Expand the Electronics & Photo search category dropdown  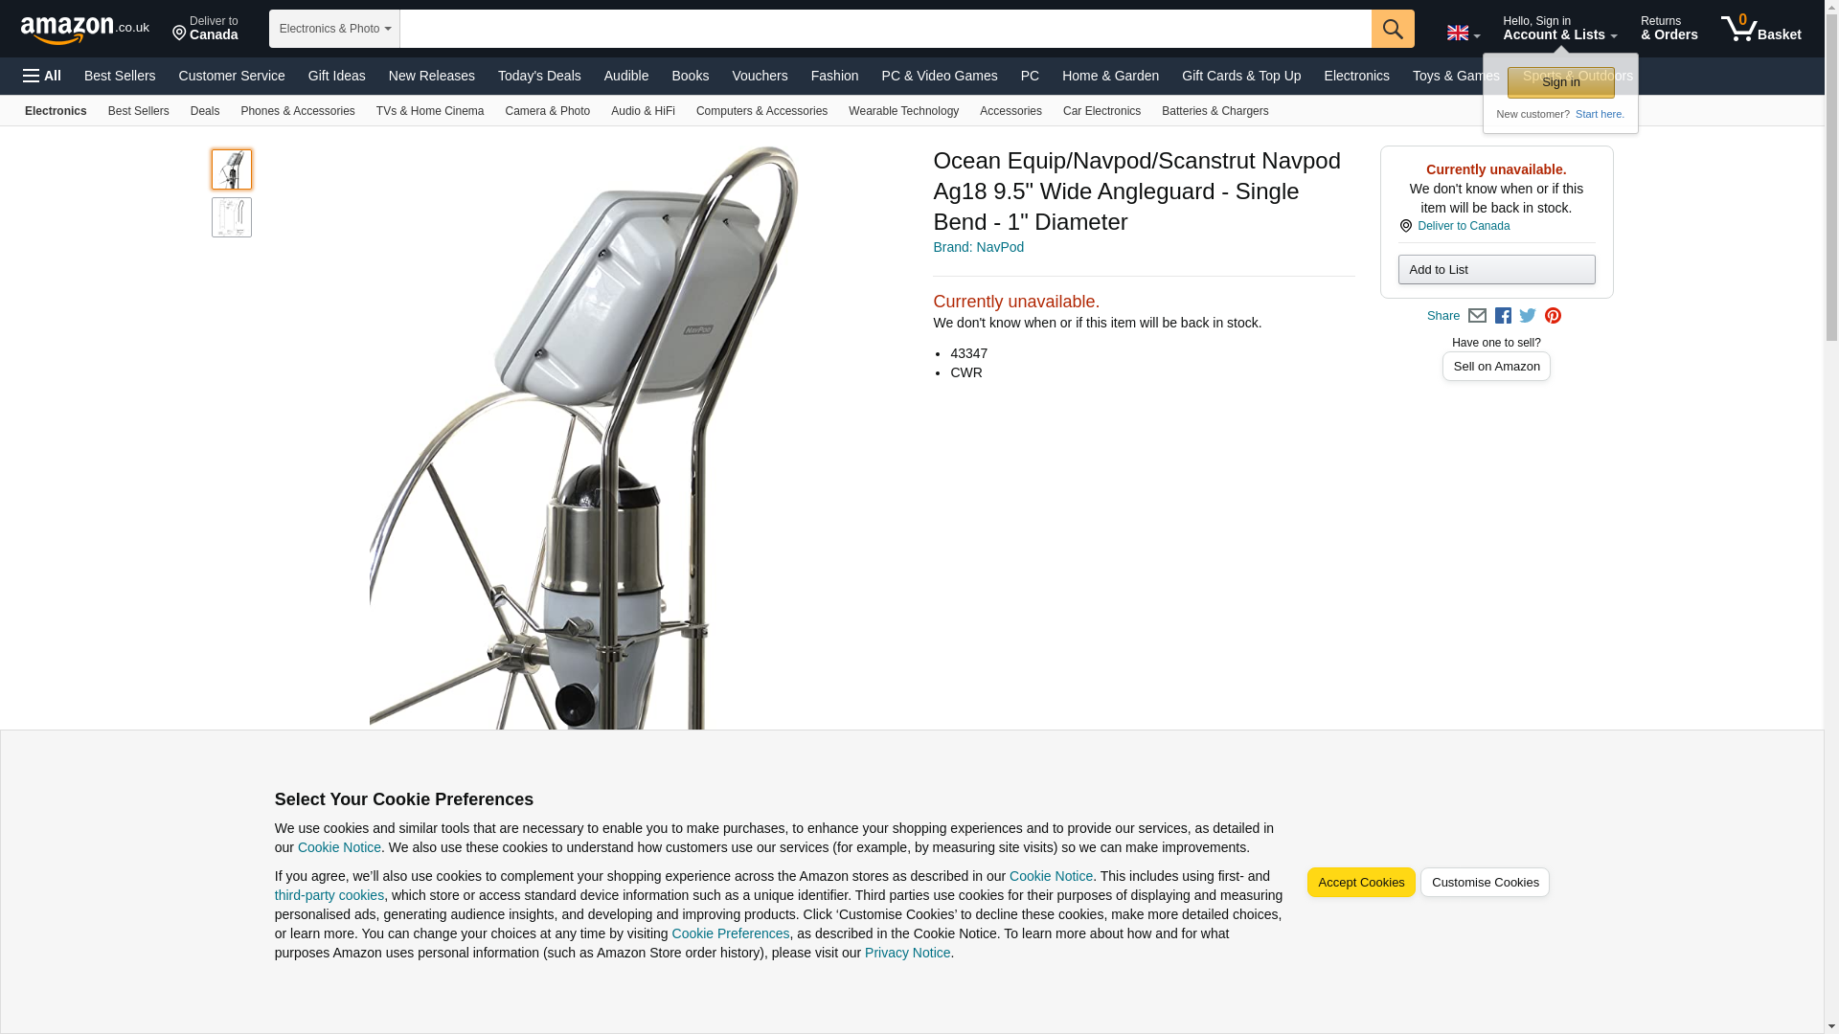click(334, 29)
